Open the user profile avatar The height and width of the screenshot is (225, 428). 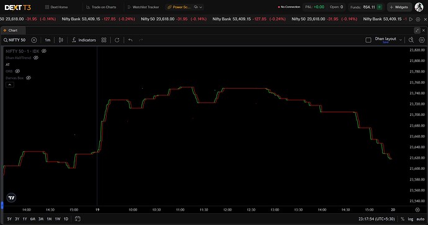[x=419, y=7]
